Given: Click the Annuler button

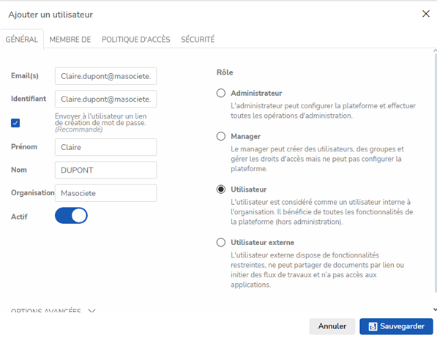Looking at the screenshot, I should [x=332, y=326].
